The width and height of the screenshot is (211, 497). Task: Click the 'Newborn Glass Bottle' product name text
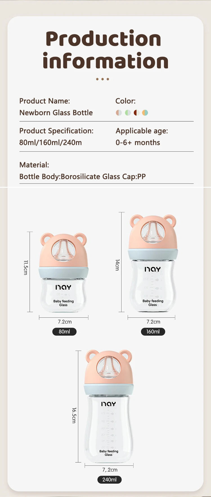[56, 113]
